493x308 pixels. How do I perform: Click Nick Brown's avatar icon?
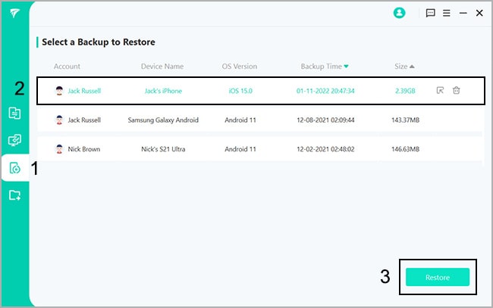(60, 149)
